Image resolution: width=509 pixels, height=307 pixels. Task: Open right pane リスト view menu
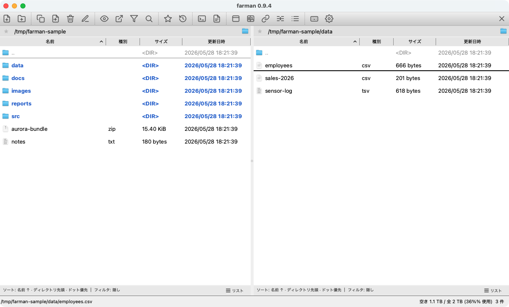[x=493, y=290]
